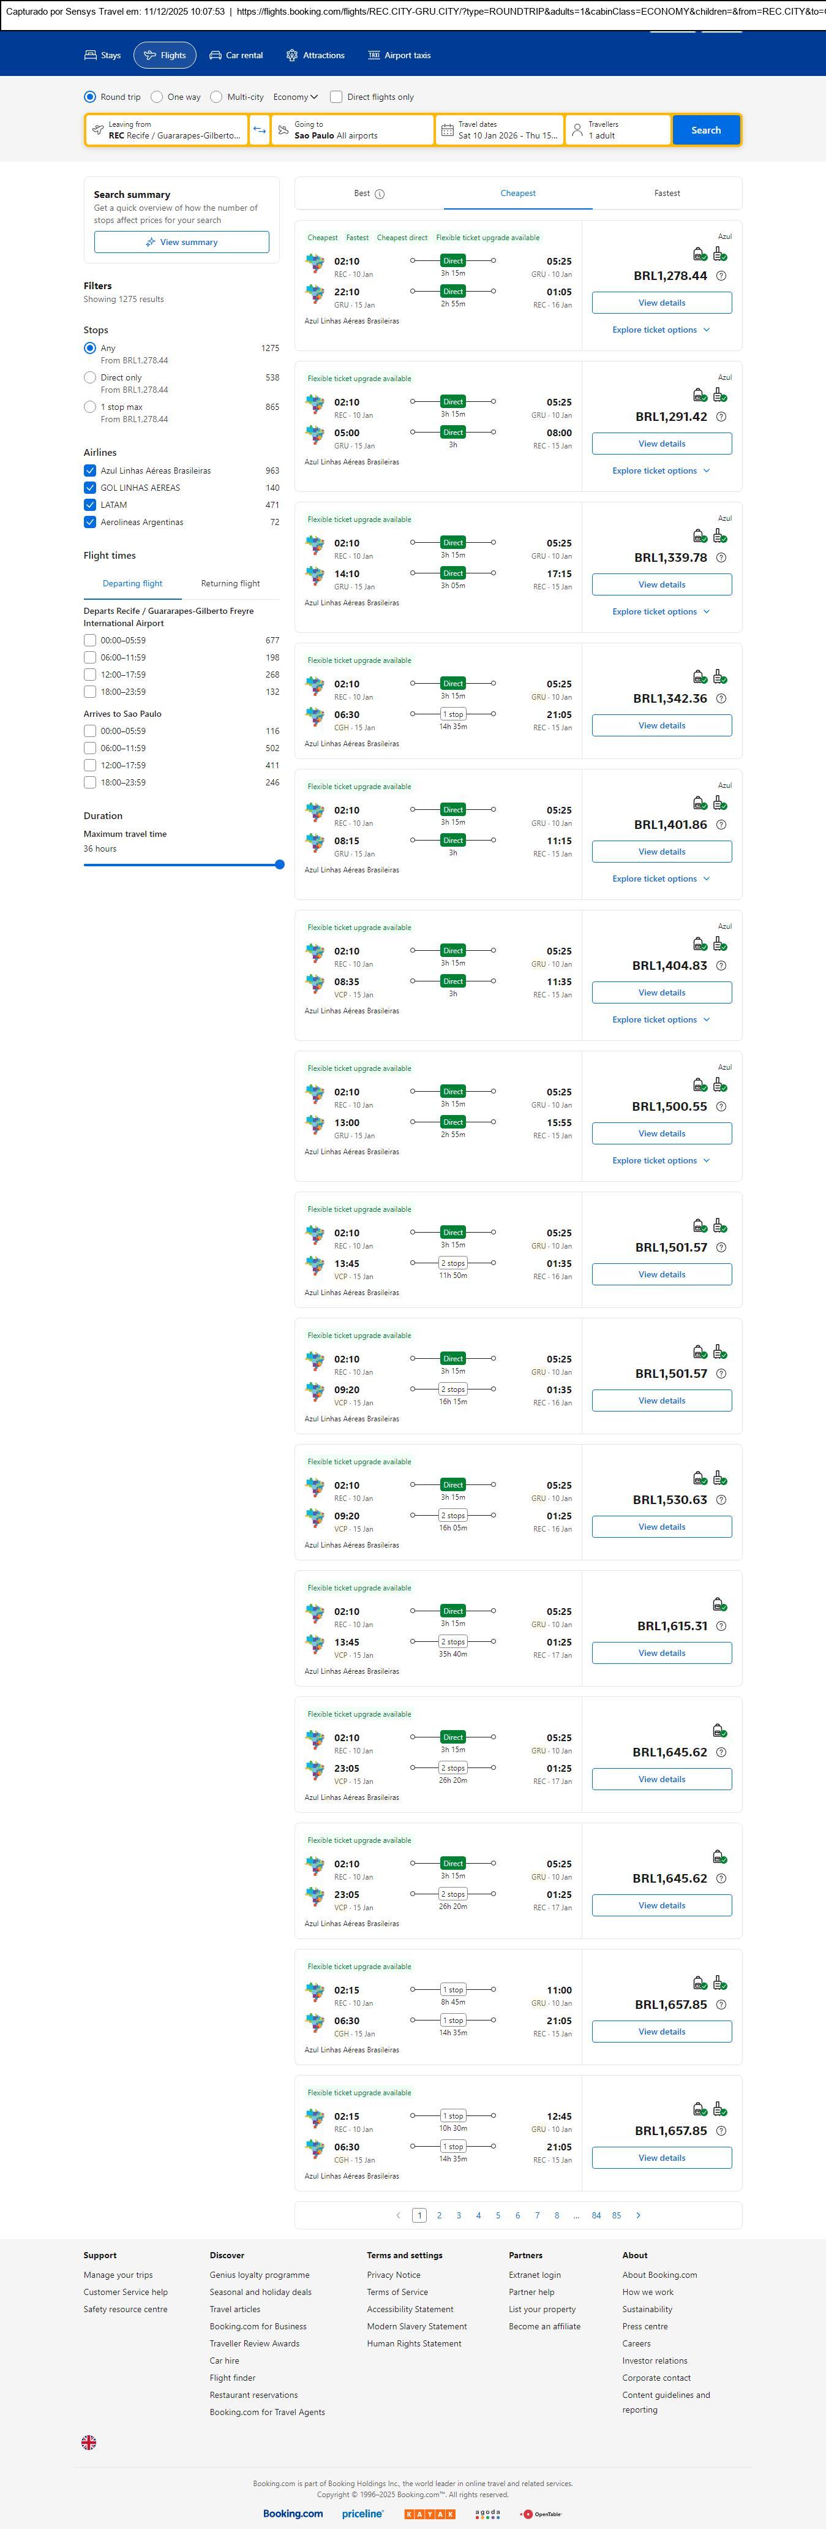Uncheck the LATAM airline filter
The width and height of the screenshot is (826, 2529).
click(90, 505)
